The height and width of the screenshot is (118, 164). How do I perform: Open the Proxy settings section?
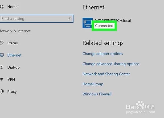12,92
